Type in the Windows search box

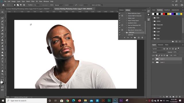[26, 100]
